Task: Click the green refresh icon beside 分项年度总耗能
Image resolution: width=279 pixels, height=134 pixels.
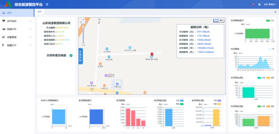Action: click(71, 56)
